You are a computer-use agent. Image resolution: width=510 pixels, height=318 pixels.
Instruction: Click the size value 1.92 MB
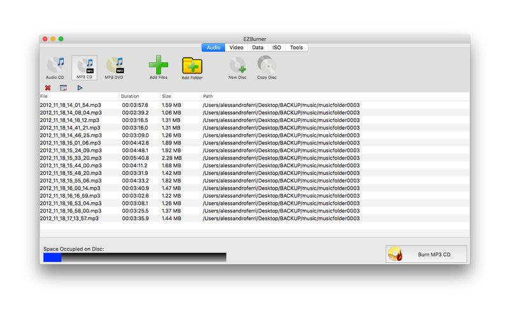click(x=171, y=151)
